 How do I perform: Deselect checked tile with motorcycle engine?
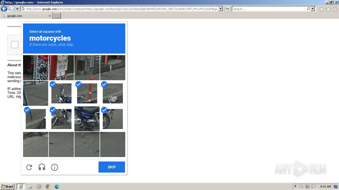pos(61,119)
